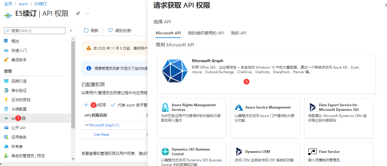The height and width of the screenshot is (166, 387).
Task: Click the 应用角色 grid icon
Action: (6, 137)
